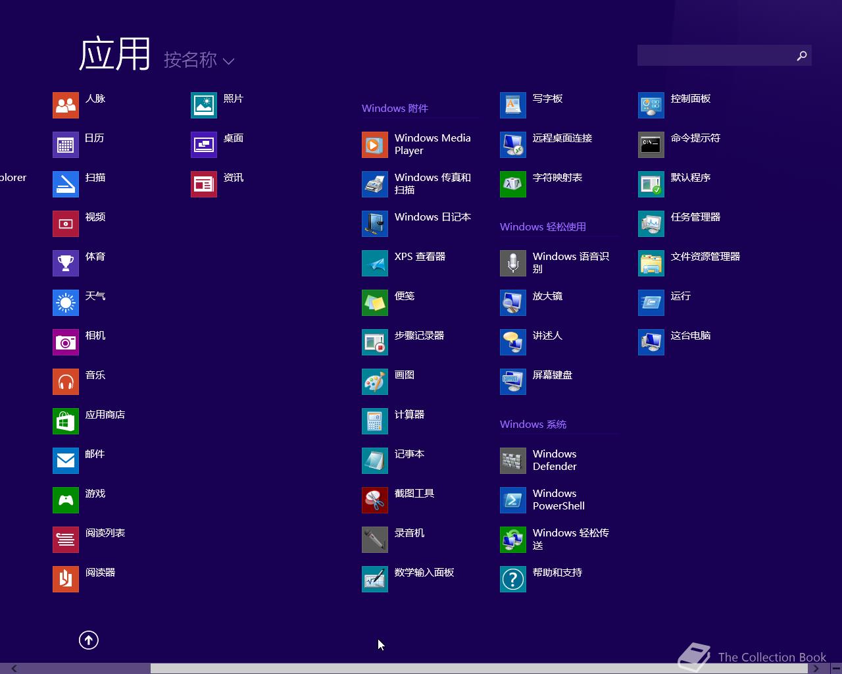The height and width of the screenshot is (674, 842).
Task: Open the 记事本 notepad icon
Action: tap(375, 461)
